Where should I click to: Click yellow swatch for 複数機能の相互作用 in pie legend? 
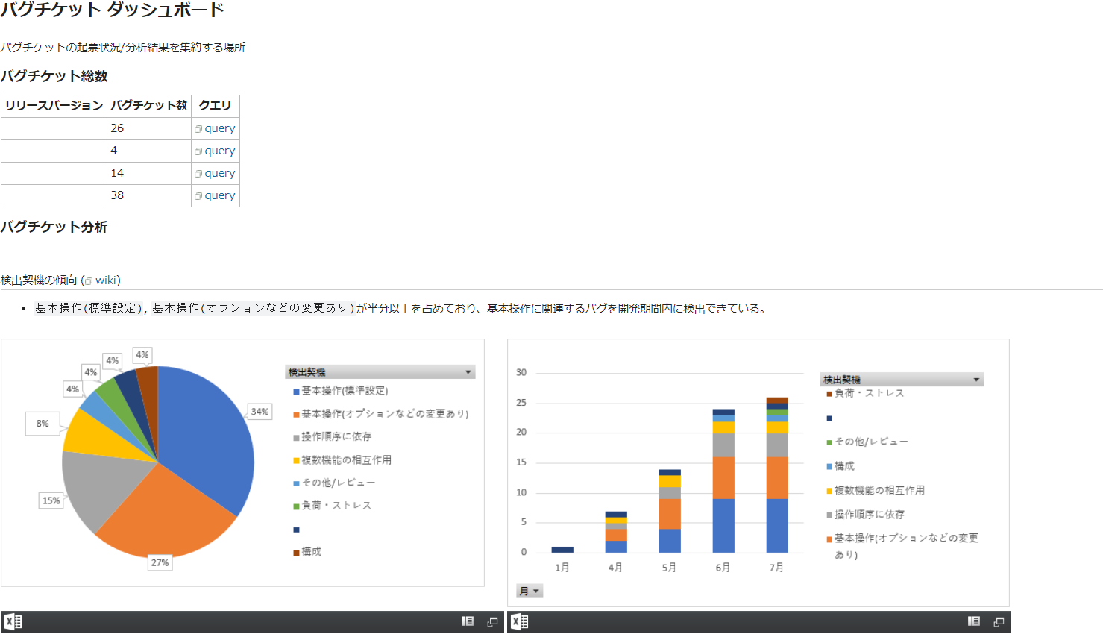296,461
